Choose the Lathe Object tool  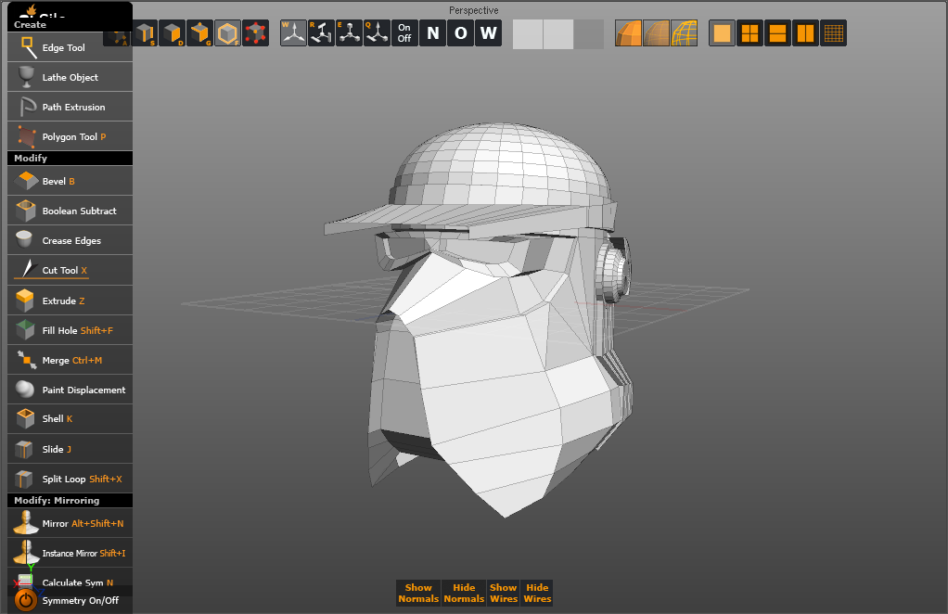point(70,77)
